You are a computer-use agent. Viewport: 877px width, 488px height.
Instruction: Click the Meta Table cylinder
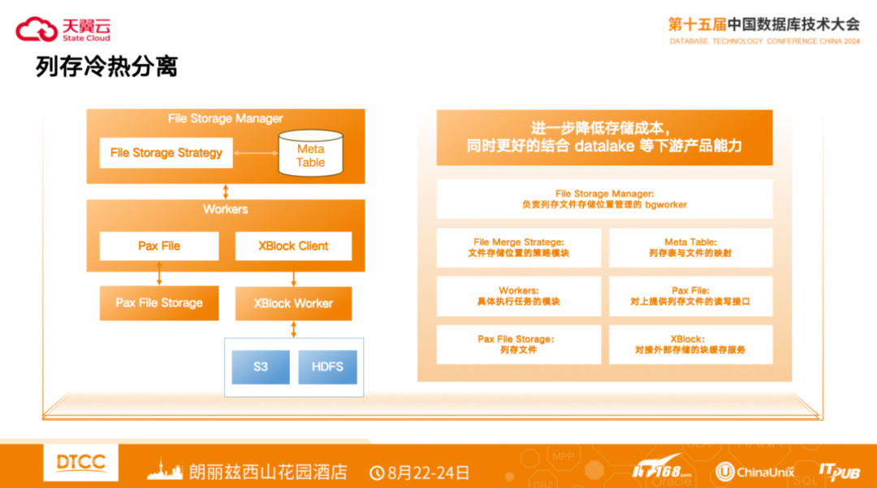coord(310,153)
